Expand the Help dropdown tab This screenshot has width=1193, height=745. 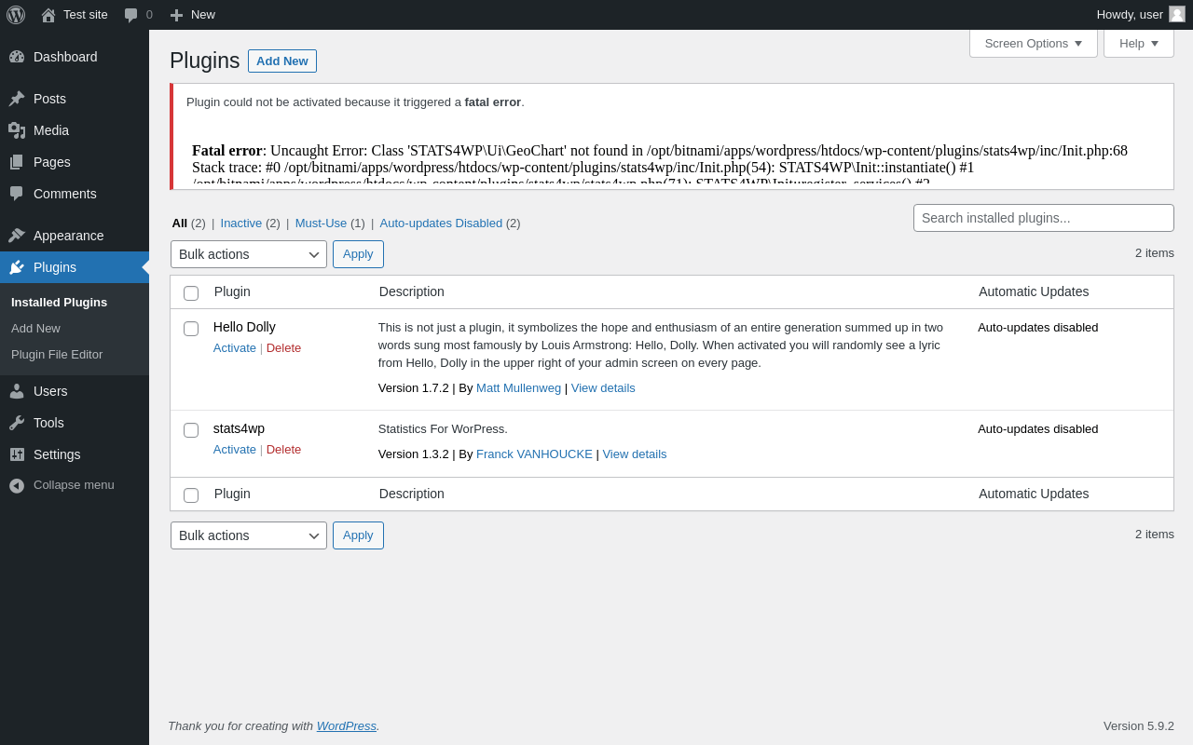click(1139, 43)
